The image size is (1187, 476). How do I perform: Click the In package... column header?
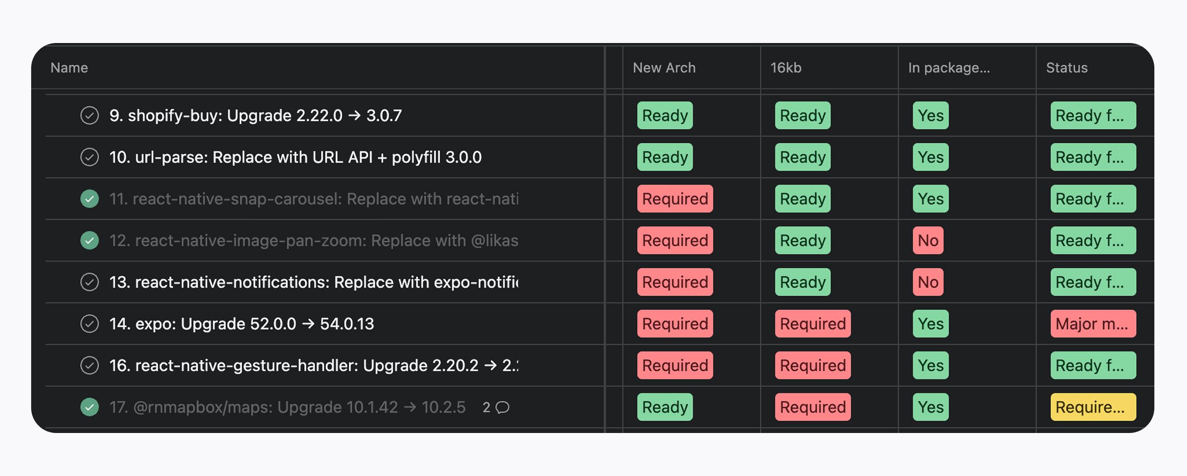[x=949, y=68]
